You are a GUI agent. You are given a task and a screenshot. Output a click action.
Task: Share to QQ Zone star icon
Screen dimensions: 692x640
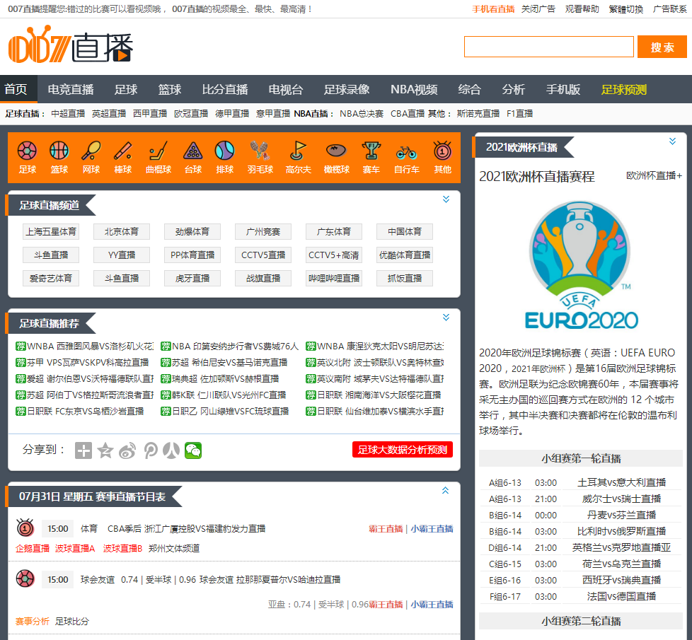(x=105, y=450)
